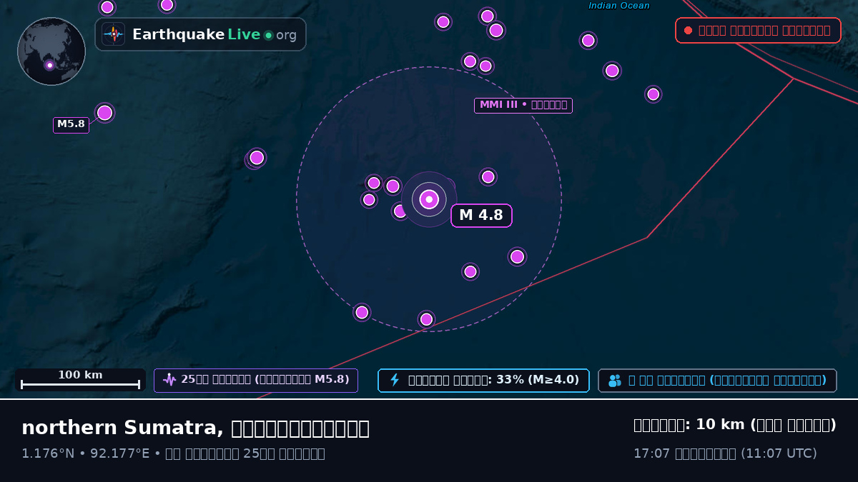Click the "Indian Ocean" map label
Screen dimensions: 858x482
(x=619, y=6)
